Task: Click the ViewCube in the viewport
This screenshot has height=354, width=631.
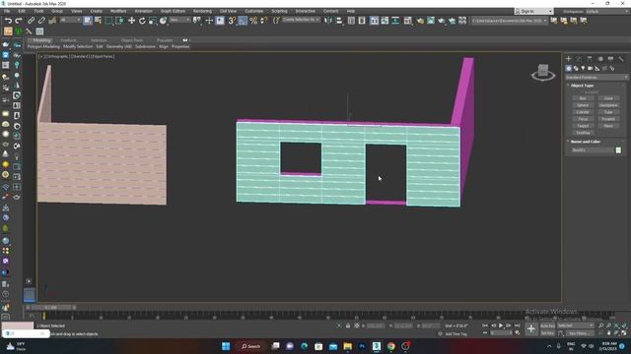Action: point(543,72)
